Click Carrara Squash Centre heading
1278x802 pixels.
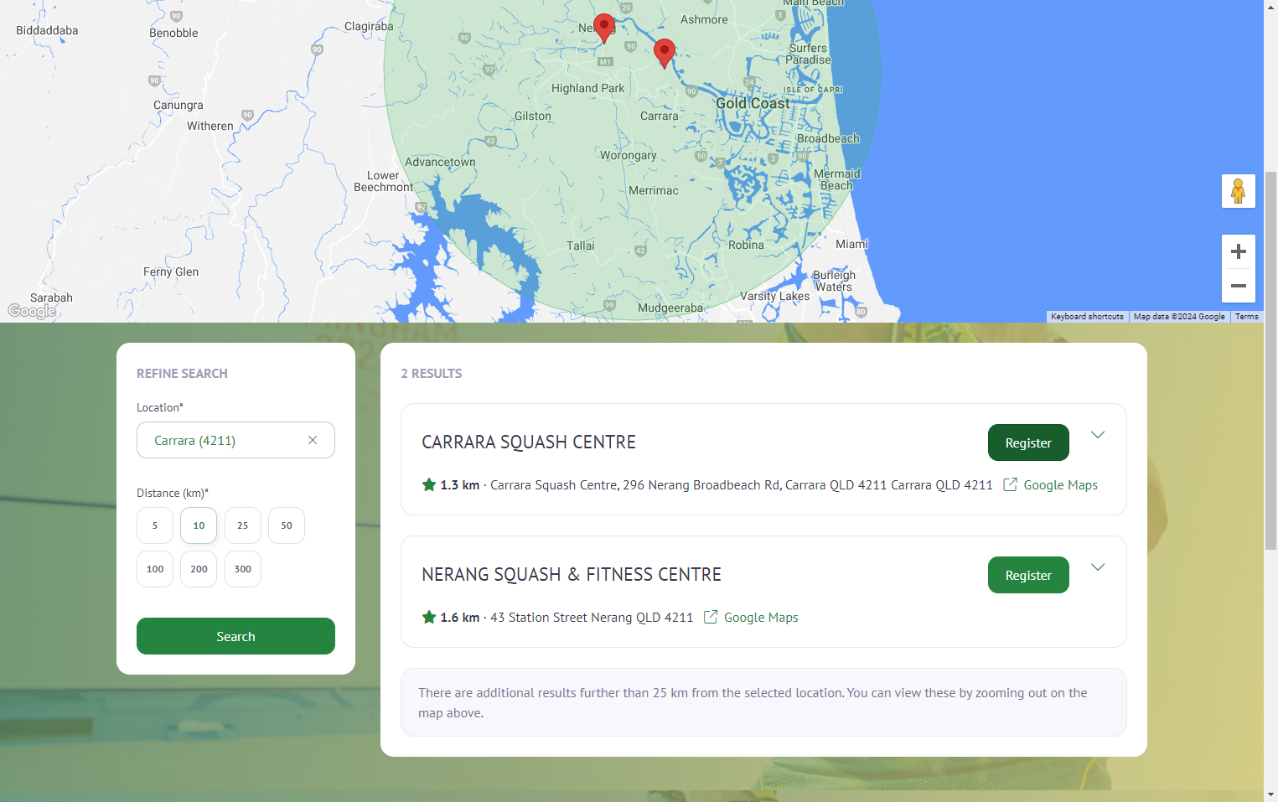click(529, 442)
